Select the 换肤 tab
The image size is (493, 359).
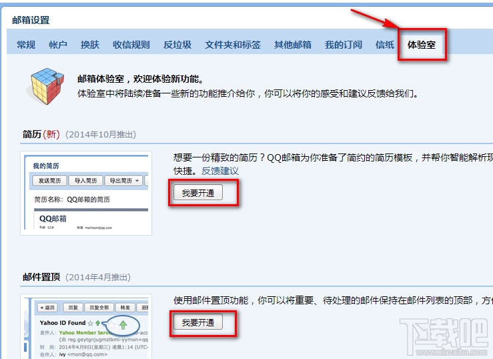pyautogui.click(x=90, y=45)
